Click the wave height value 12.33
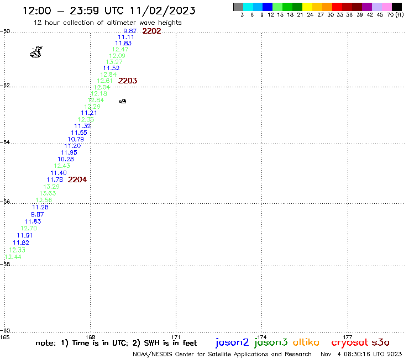This screenshot has height=359, width=409. click(x=17, y=250)
